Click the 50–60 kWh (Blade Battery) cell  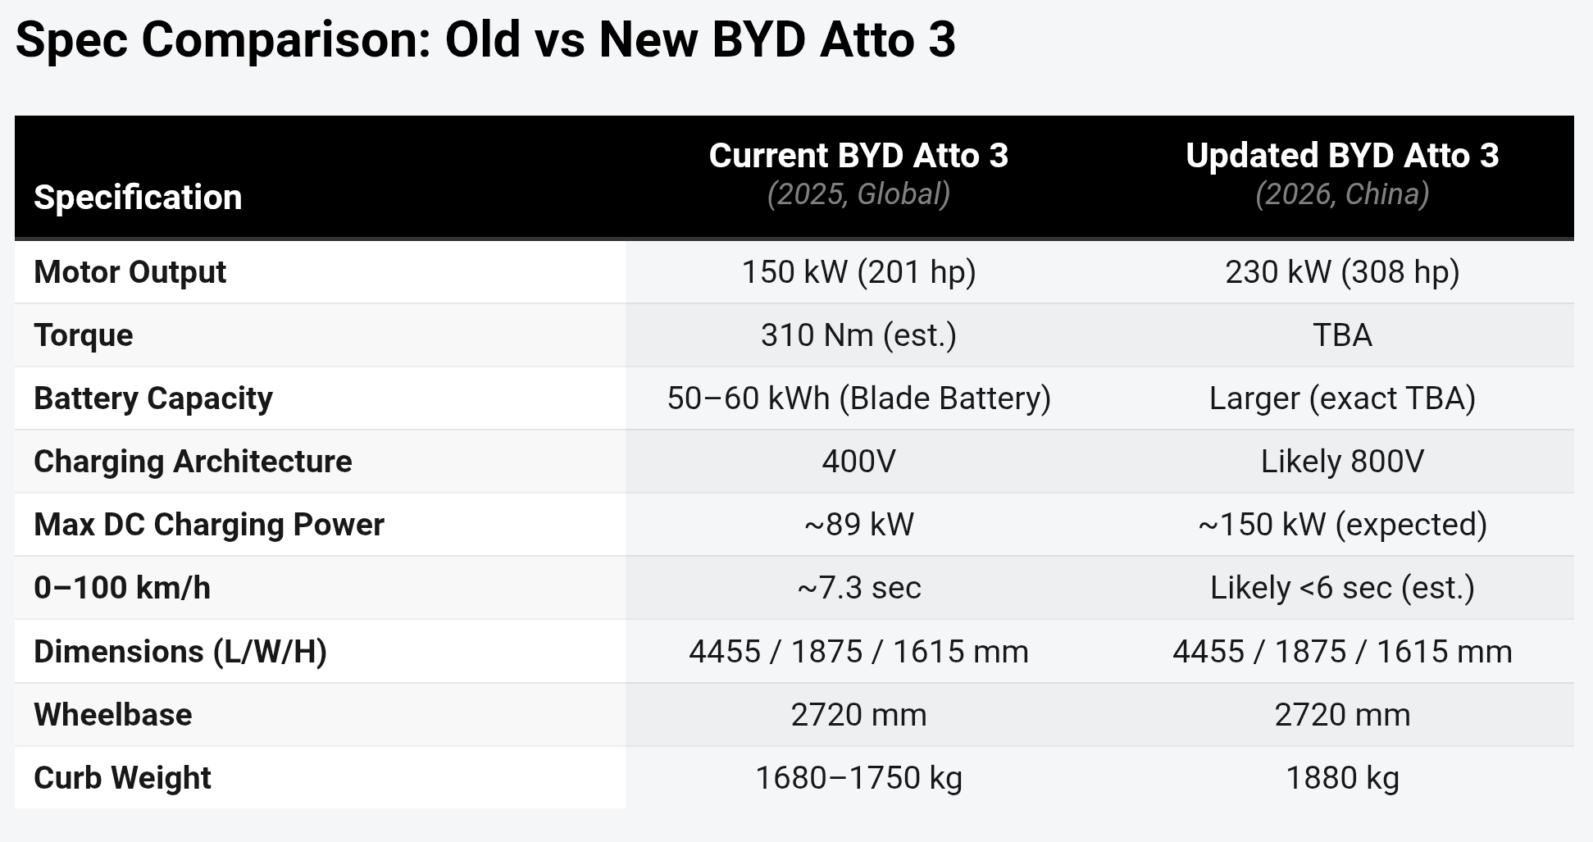pos(858,398)
